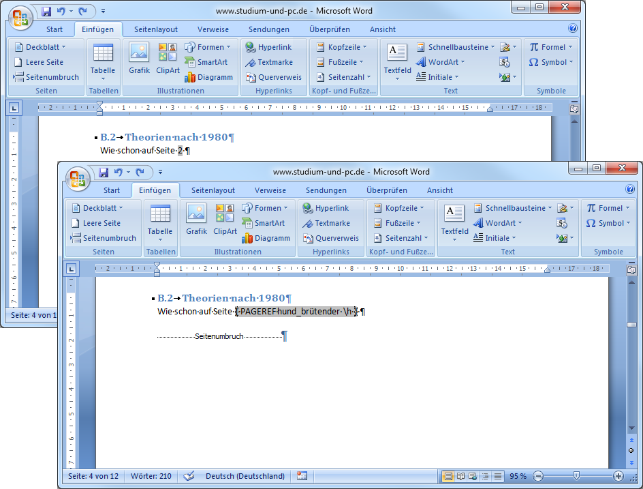Insert date and time icon, front window

561,223
